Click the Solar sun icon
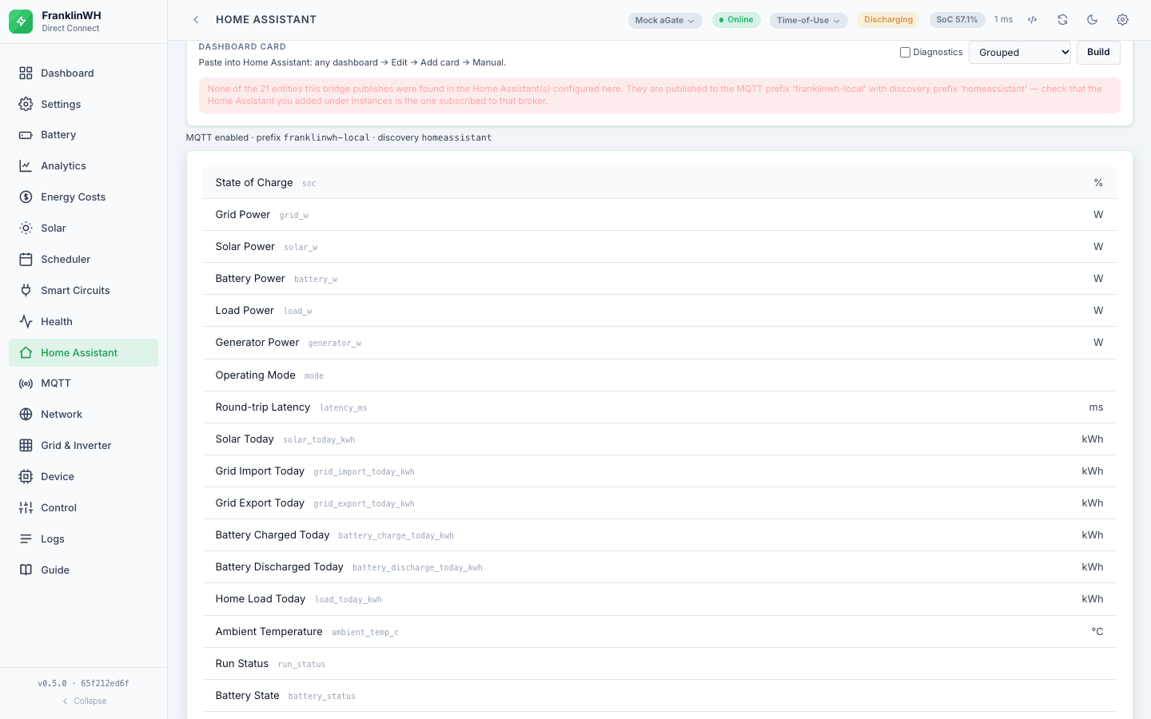This screenshot has width=1151, height=719. [26, 228]
